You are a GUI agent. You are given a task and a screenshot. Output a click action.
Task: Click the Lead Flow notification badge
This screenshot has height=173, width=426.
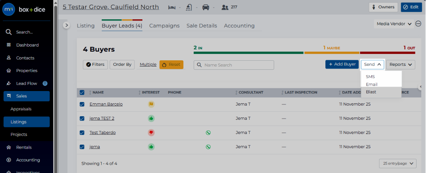pyautogui.click(x=45, y=84)
